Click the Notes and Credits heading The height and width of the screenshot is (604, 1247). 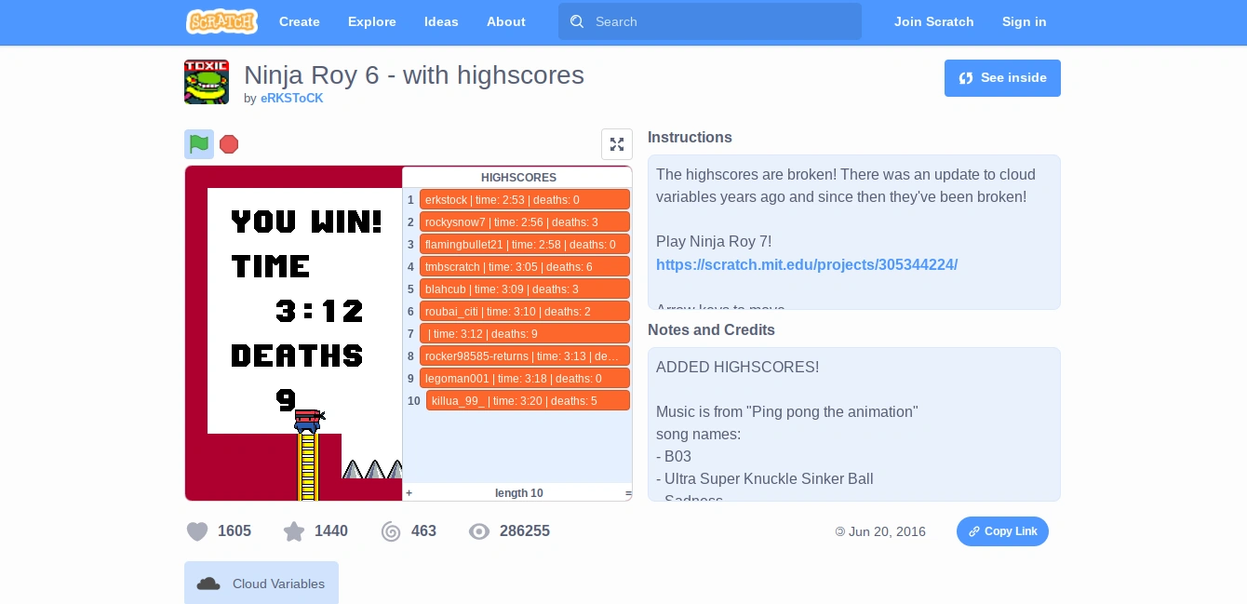711,330
